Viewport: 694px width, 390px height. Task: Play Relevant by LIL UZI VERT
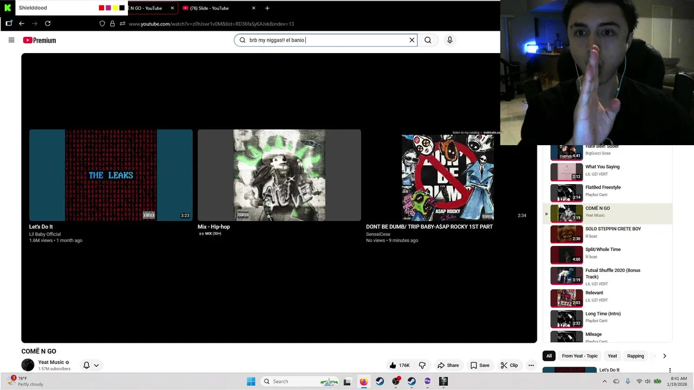[x=608, y=298]
